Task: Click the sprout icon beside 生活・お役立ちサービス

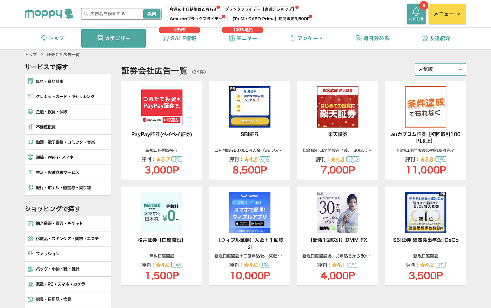Action: (x=31, y=172)
